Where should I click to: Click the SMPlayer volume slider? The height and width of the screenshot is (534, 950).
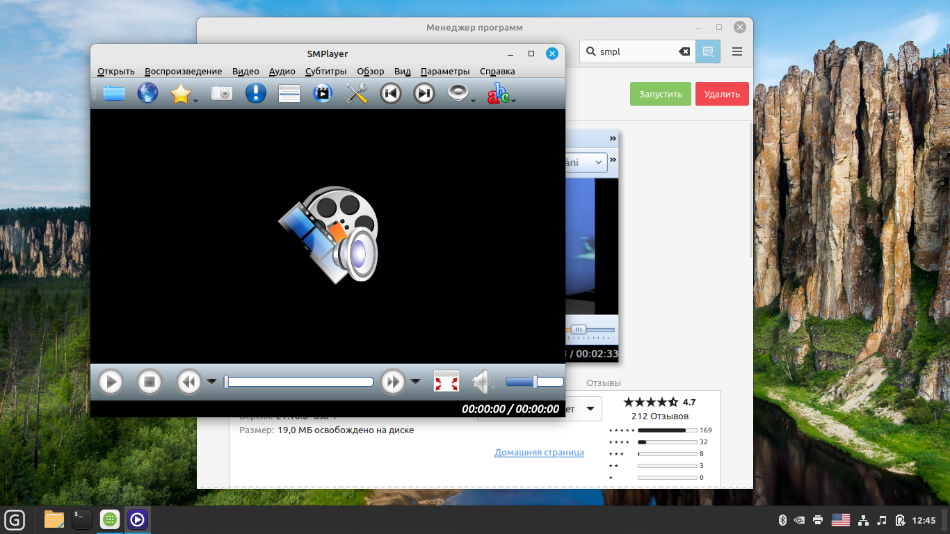(x=534, y=382)
